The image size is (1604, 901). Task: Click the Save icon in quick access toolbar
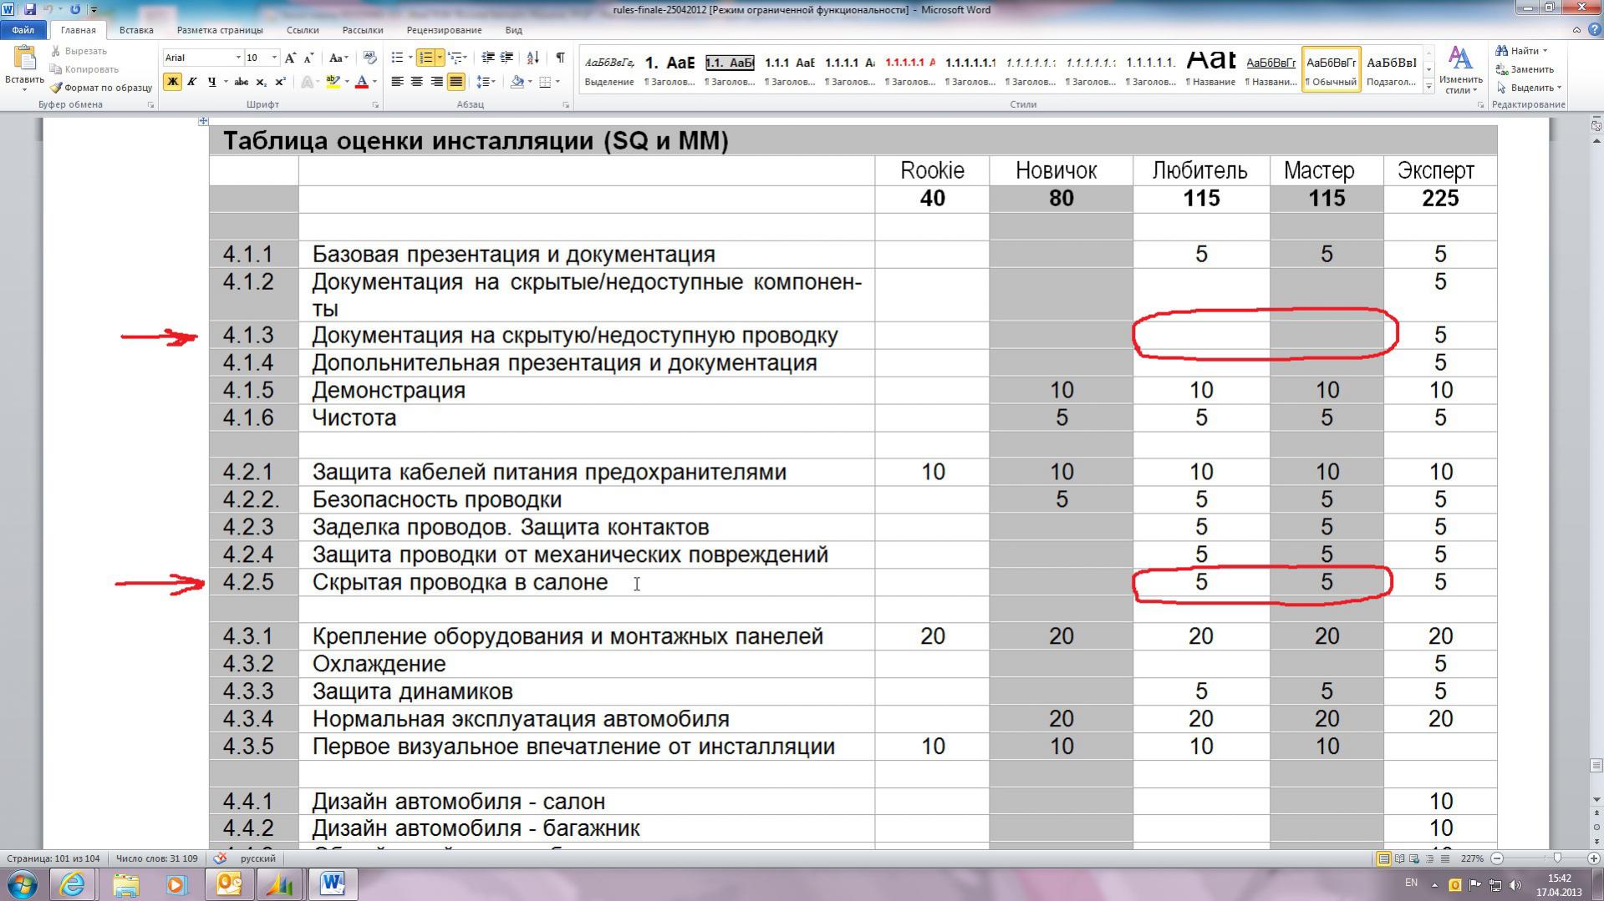30,9
